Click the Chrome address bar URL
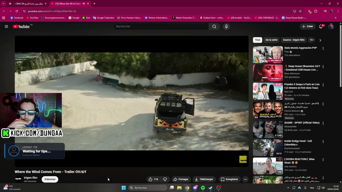The height and width of the screenshot is (192, 342). click(52, 11)
